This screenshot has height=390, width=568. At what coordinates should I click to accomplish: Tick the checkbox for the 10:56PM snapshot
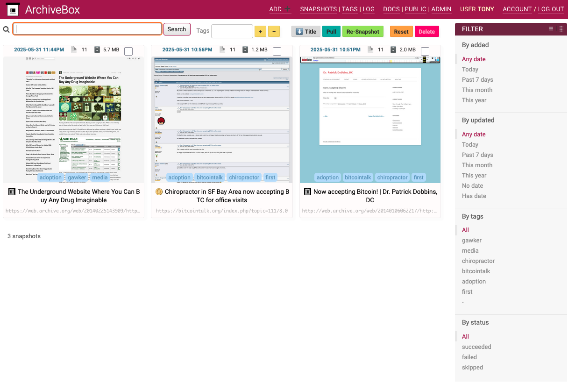(x=277, y=51)
